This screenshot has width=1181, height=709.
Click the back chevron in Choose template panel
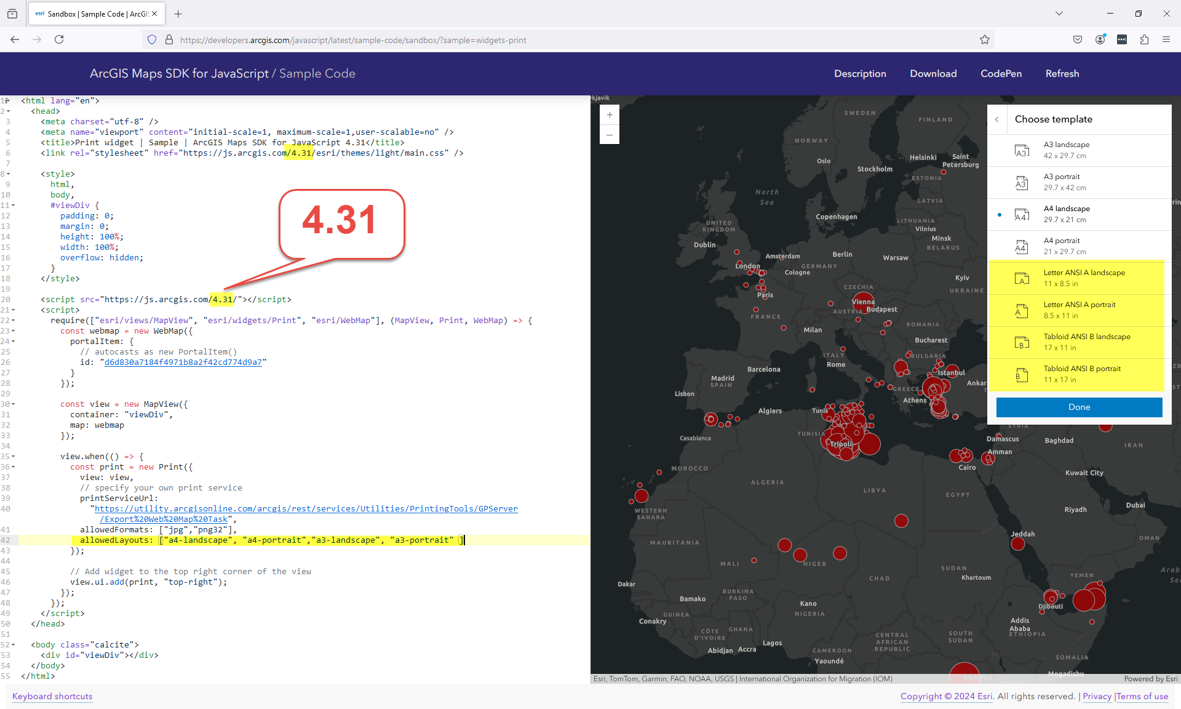point(997,119)
